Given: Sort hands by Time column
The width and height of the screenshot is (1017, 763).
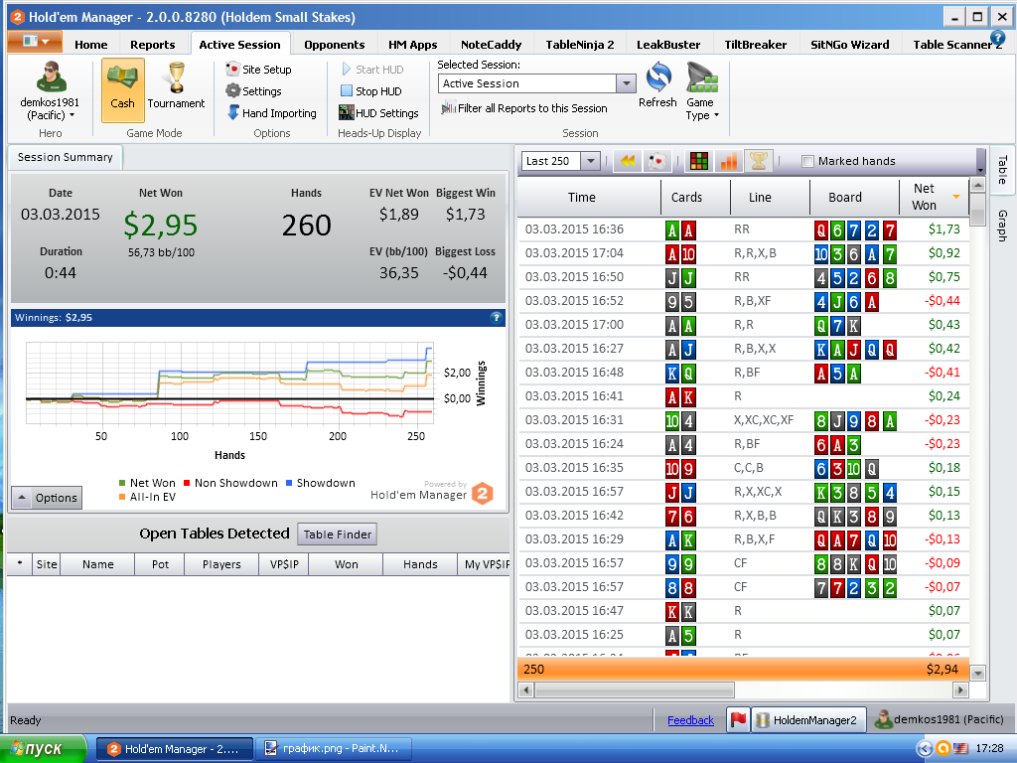Looking at the screenshot, I should [x=589, y=198].
